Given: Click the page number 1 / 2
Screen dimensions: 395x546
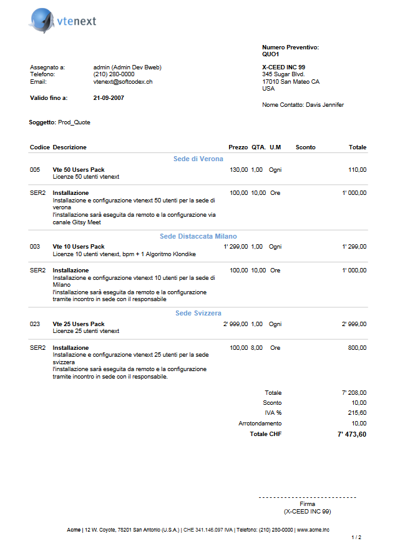Looking at the screenshot, I should (356, 537).
